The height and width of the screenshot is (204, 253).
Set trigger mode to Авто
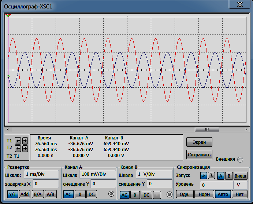(x=223, y=194)
